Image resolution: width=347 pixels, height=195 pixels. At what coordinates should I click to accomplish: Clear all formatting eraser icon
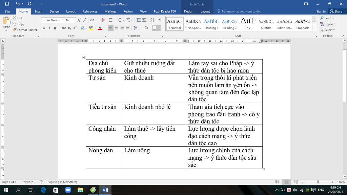coord(103,20)
